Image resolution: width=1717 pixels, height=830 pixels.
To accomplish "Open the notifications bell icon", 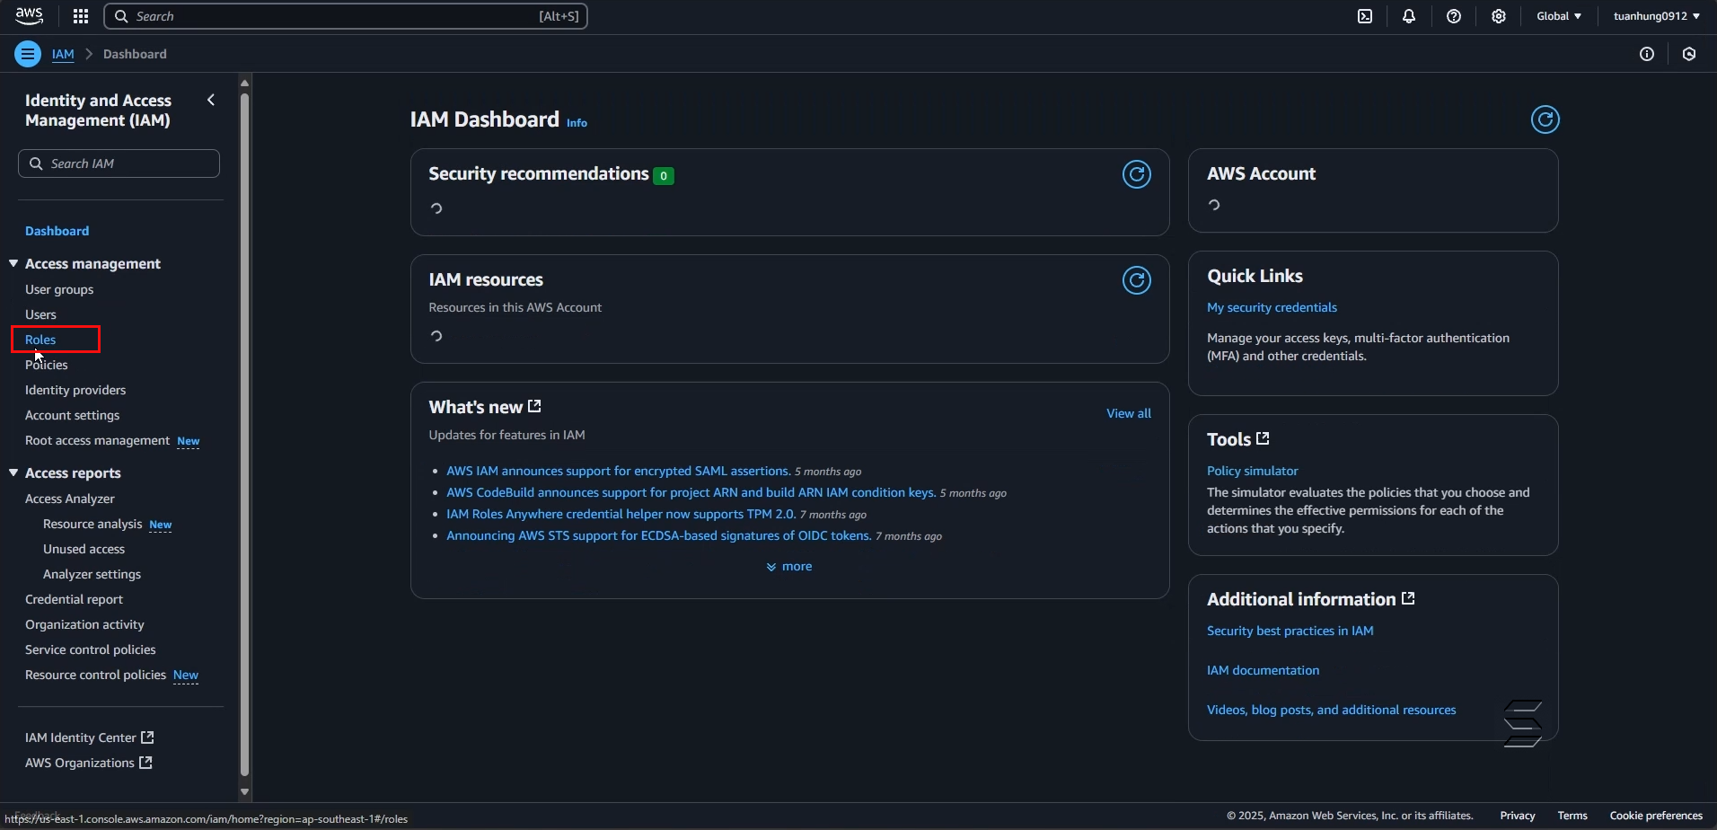I will click(1409, 16).
